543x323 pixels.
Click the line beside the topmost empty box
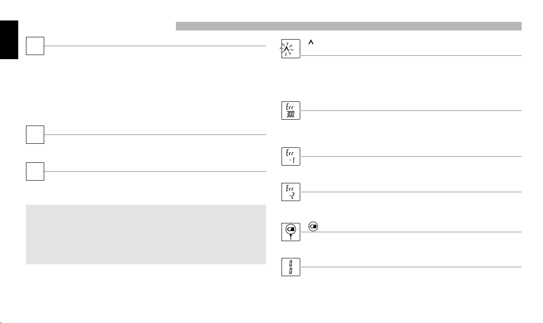coord(155,46)
